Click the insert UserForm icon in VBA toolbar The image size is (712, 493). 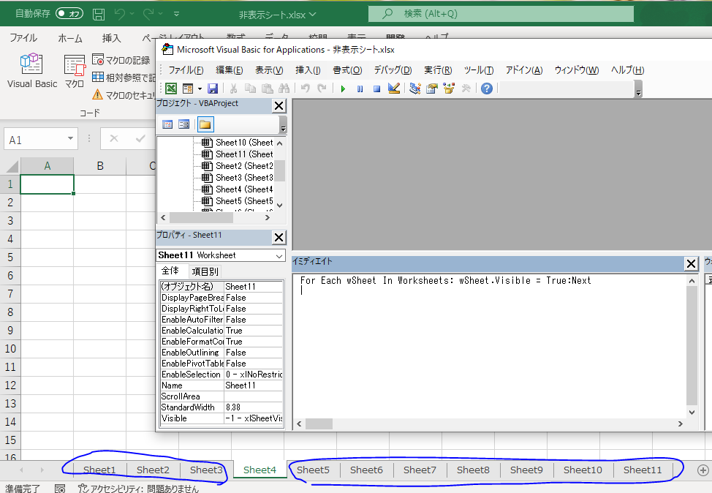tap(187, 89)
